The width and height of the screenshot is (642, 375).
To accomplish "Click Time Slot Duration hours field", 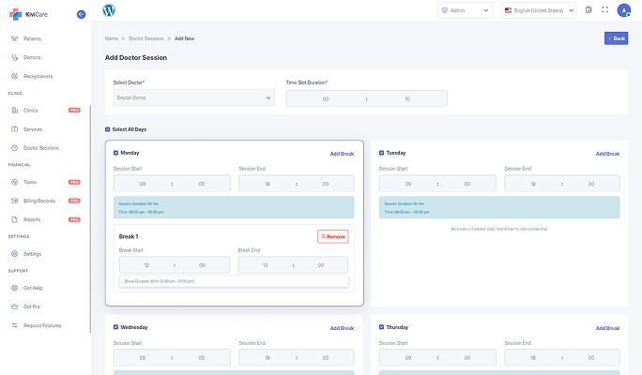I will tap(326, 99).
